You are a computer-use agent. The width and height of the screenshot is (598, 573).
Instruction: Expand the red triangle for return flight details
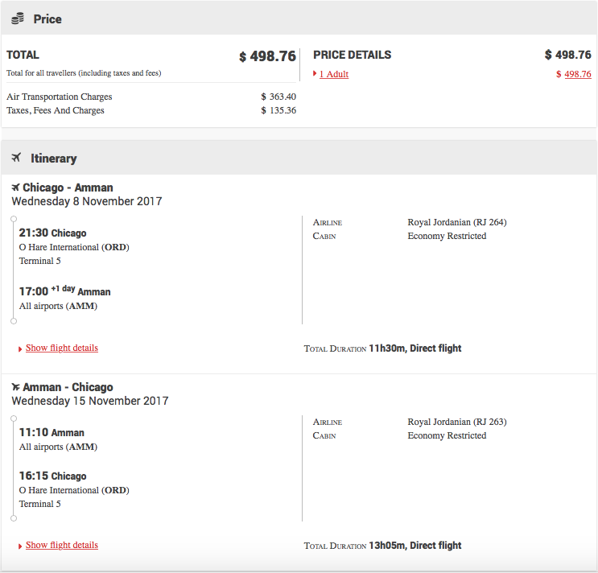coord(20,546)
